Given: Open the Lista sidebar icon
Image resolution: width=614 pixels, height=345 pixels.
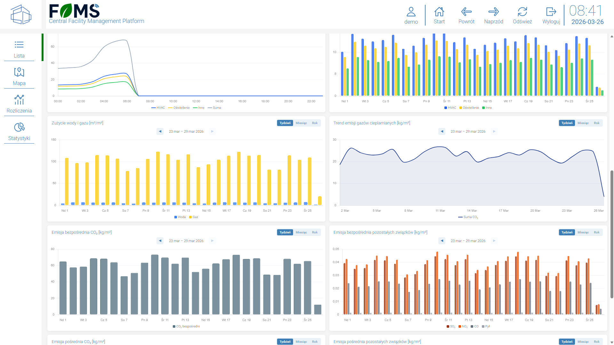Looking at the screenshot, I should [x=19, y=45].
